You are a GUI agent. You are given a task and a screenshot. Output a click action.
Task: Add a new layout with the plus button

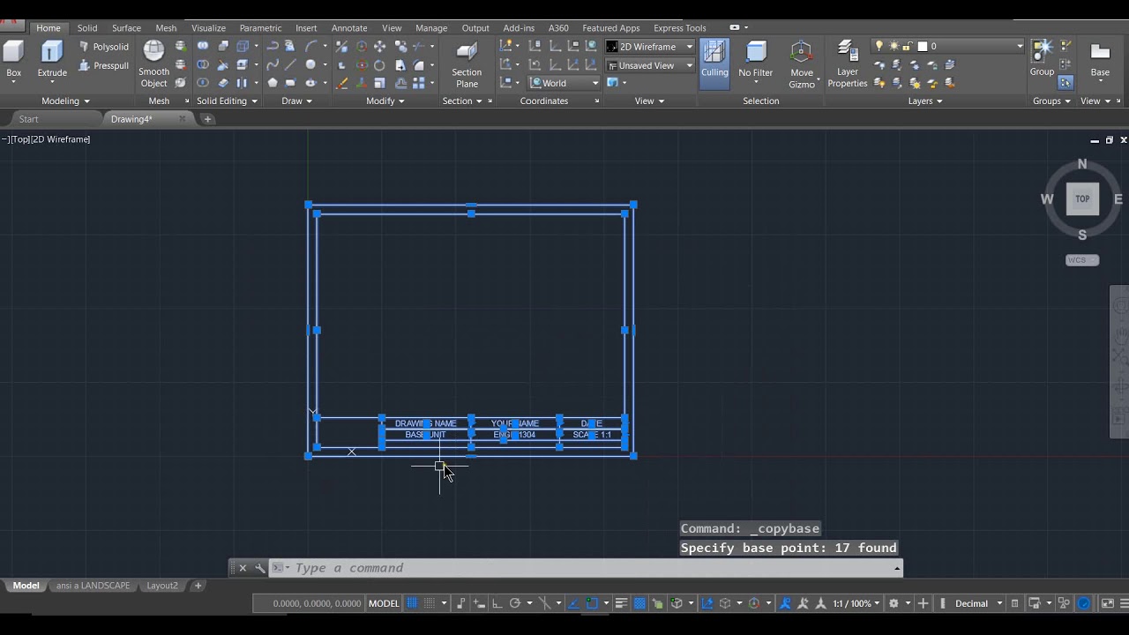click(x=198, y=586)
